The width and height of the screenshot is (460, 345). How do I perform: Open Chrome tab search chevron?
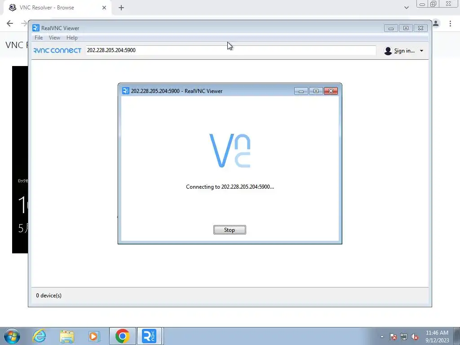pos(406,8)
